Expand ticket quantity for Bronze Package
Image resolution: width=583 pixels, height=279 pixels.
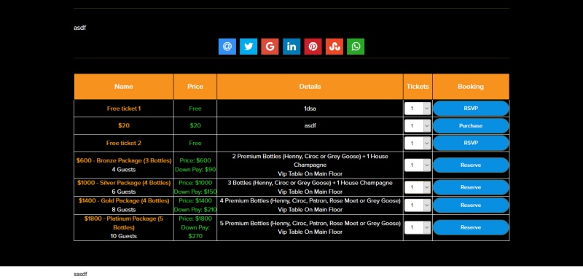[x=418, y=165]
